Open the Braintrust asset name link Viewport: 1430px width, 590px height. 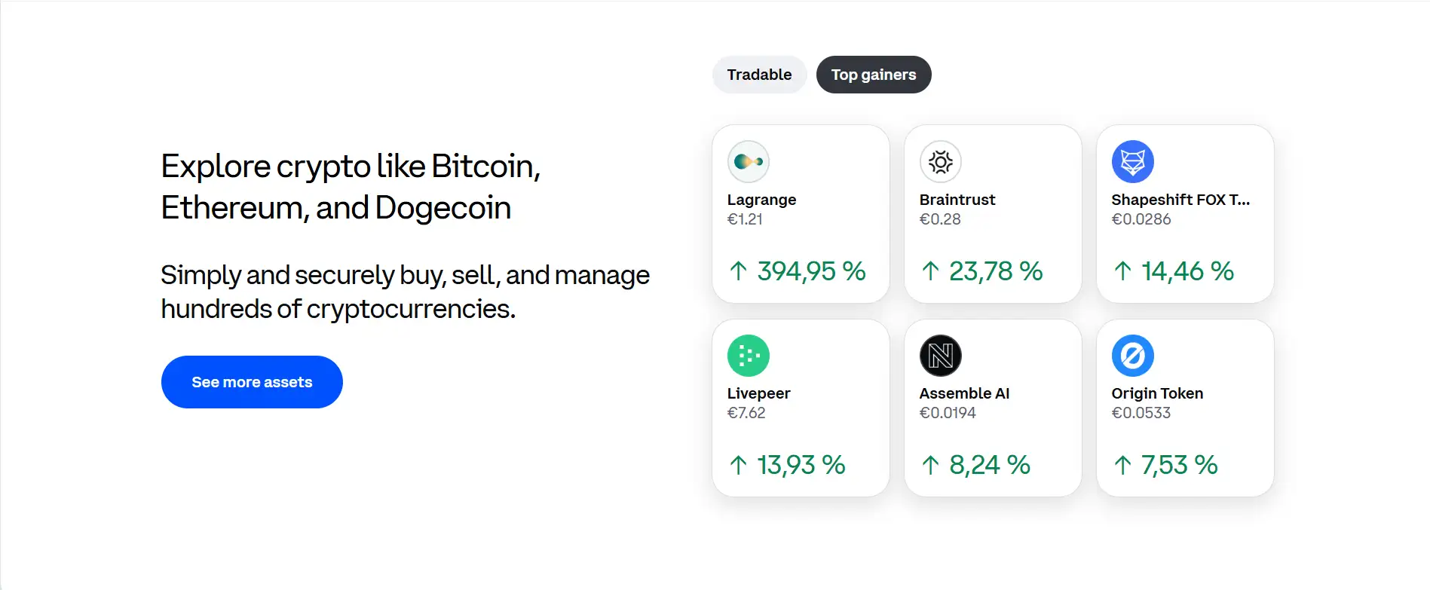click(957, 200)
